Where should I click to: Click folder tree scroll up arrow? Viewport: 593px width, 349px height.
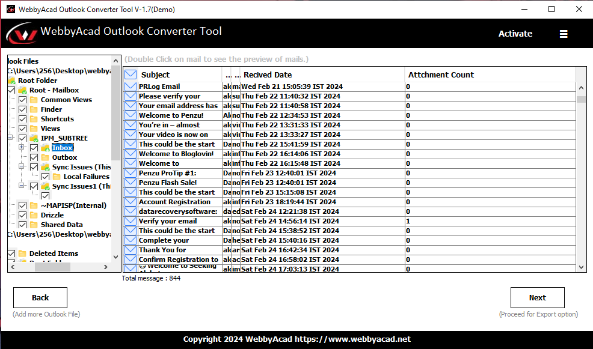click(115, 61)
